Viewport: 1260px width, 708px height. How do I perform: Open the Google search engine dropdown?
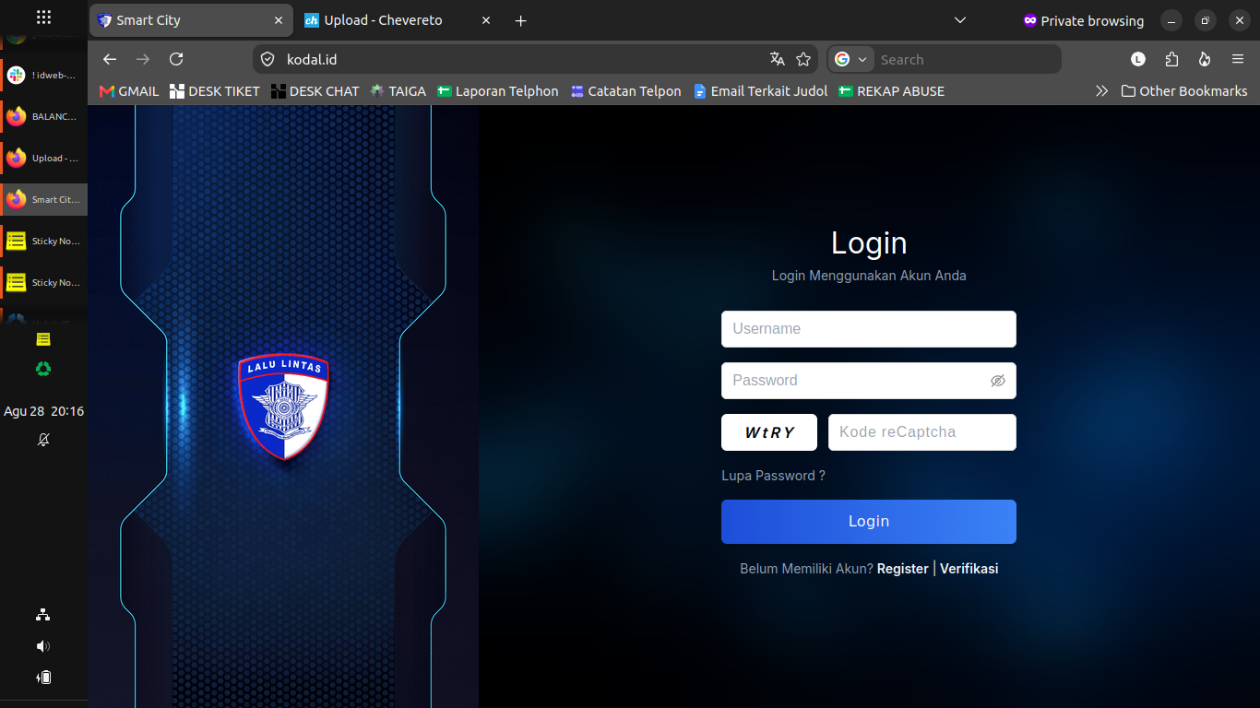click(851, 59)
